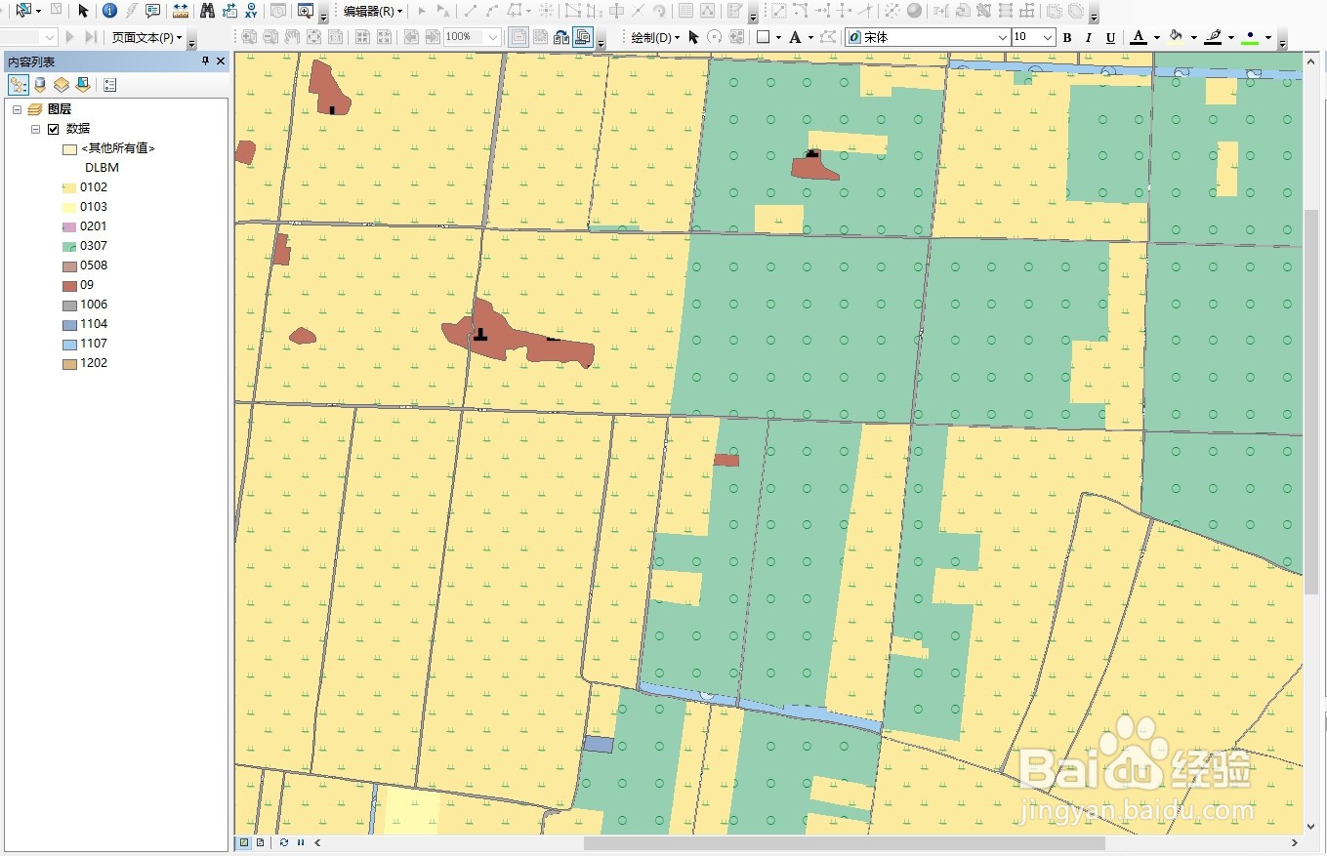The width and height of the screenshot is (1327, 856).
Task: Switch to Data View at the map's bottom-left
Action: coord(244,841)
